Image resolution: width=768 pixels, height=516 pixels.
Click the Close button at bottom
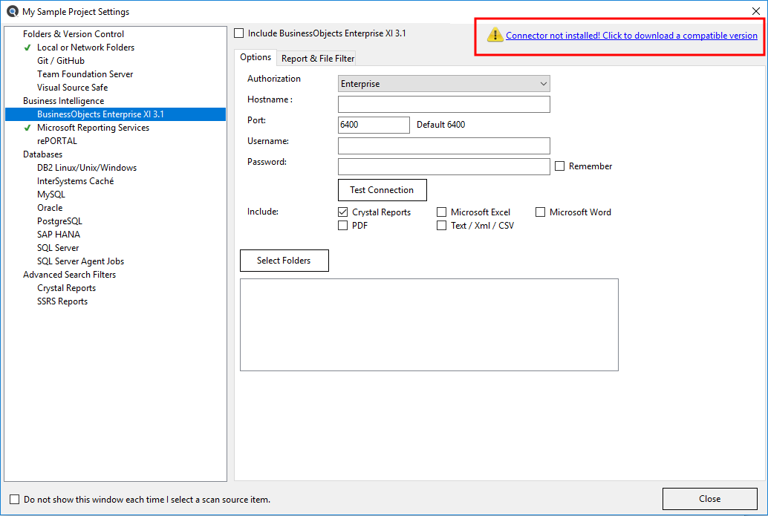(x=710, y=499)
